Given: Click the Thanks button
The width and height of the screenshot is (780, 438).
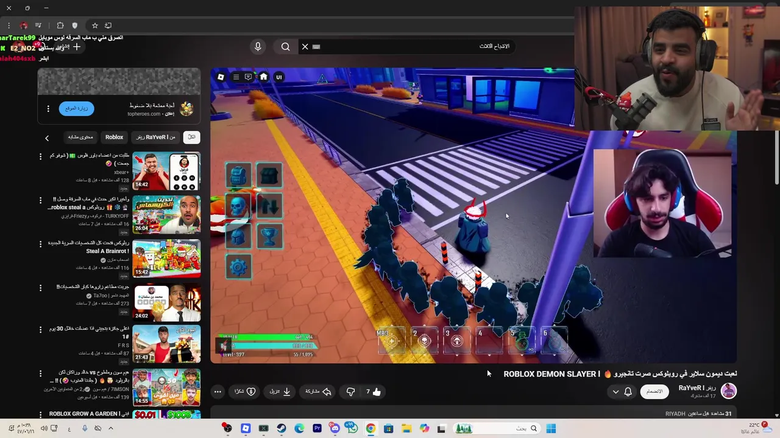Looking at the screenshot, I should coord(245,392).
